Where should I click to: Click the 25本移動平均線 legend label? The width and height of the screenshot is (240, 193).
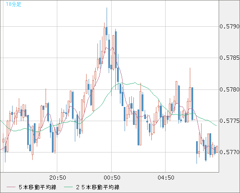pyautogui.click(x=98, y=187)
